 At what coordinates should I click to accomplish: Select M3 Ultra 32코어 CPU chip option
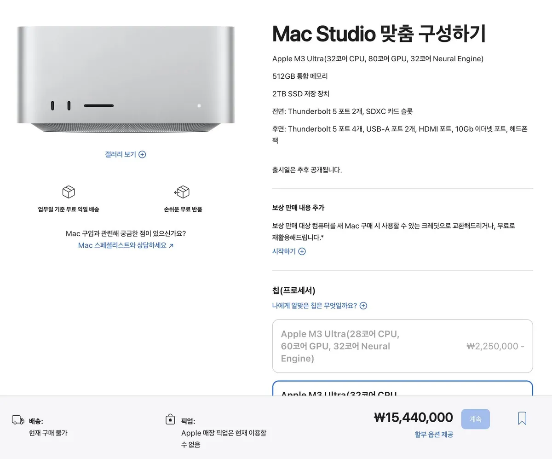[402, 388]
